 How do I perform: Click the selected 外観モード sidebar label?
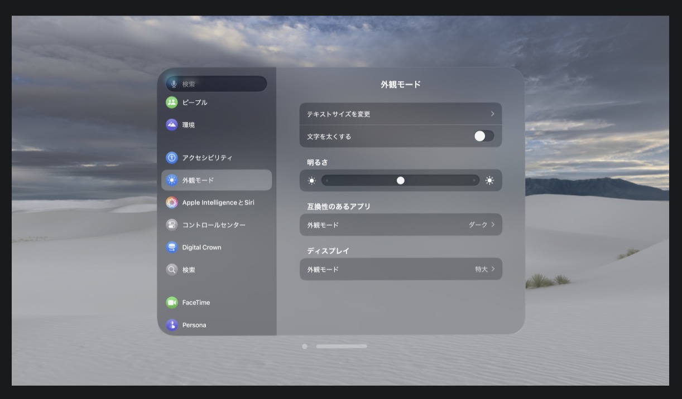pos(198,181)
